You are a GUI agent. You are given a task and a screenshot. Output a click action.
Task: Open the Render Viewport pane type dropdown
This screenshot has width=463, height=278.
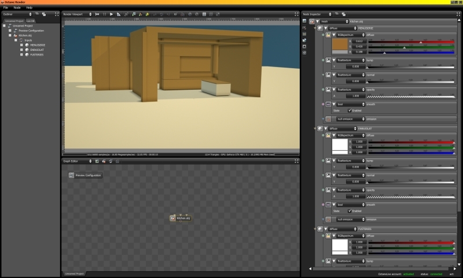pyautogui.click(x=78, y=14)
